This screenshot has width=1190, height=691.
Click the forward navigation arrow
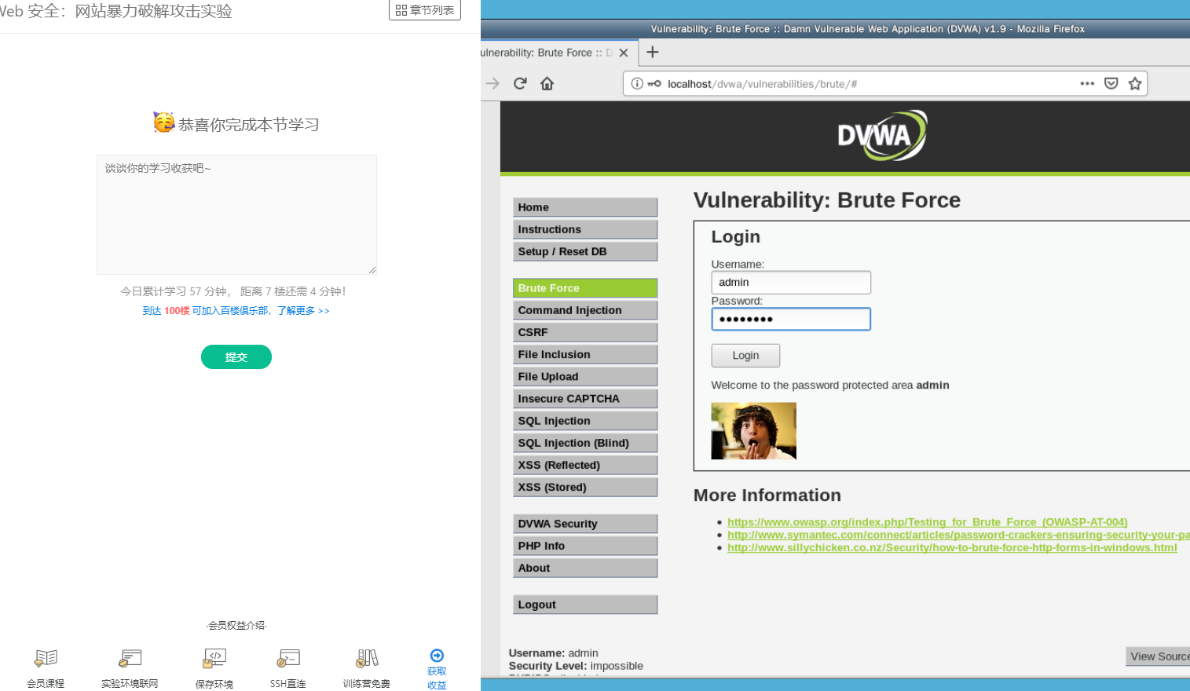pos(492,83)
